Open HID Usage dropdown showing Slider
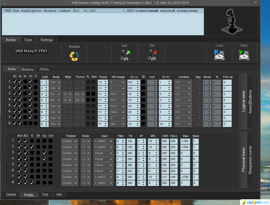The width and height of the screenshot is (270, 205). coord(117,112)
